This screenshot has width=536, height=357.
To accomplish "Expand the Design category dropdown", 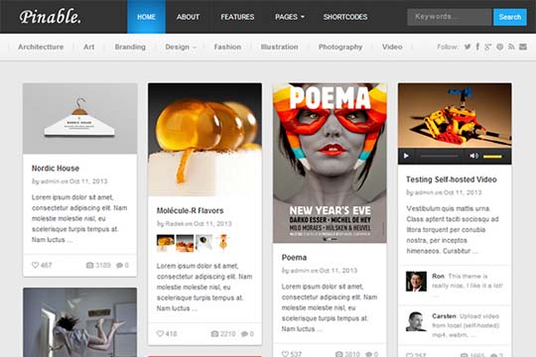I will pos(181,47).
